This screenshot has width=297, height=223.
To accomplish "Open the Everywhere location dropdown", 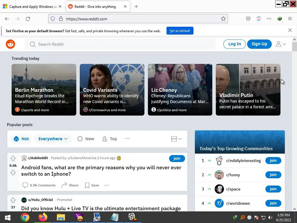I will 53,139.
